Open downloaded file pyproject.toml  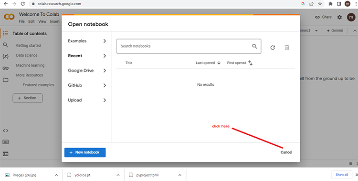pos(147,175)
